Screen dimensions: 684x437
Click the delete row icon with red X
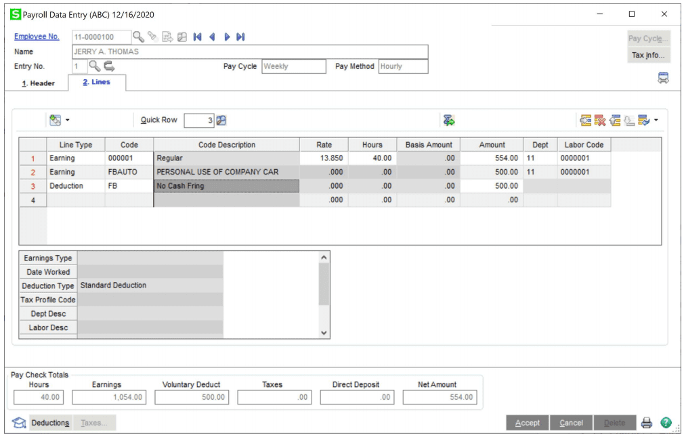click(x=600, y=120)
